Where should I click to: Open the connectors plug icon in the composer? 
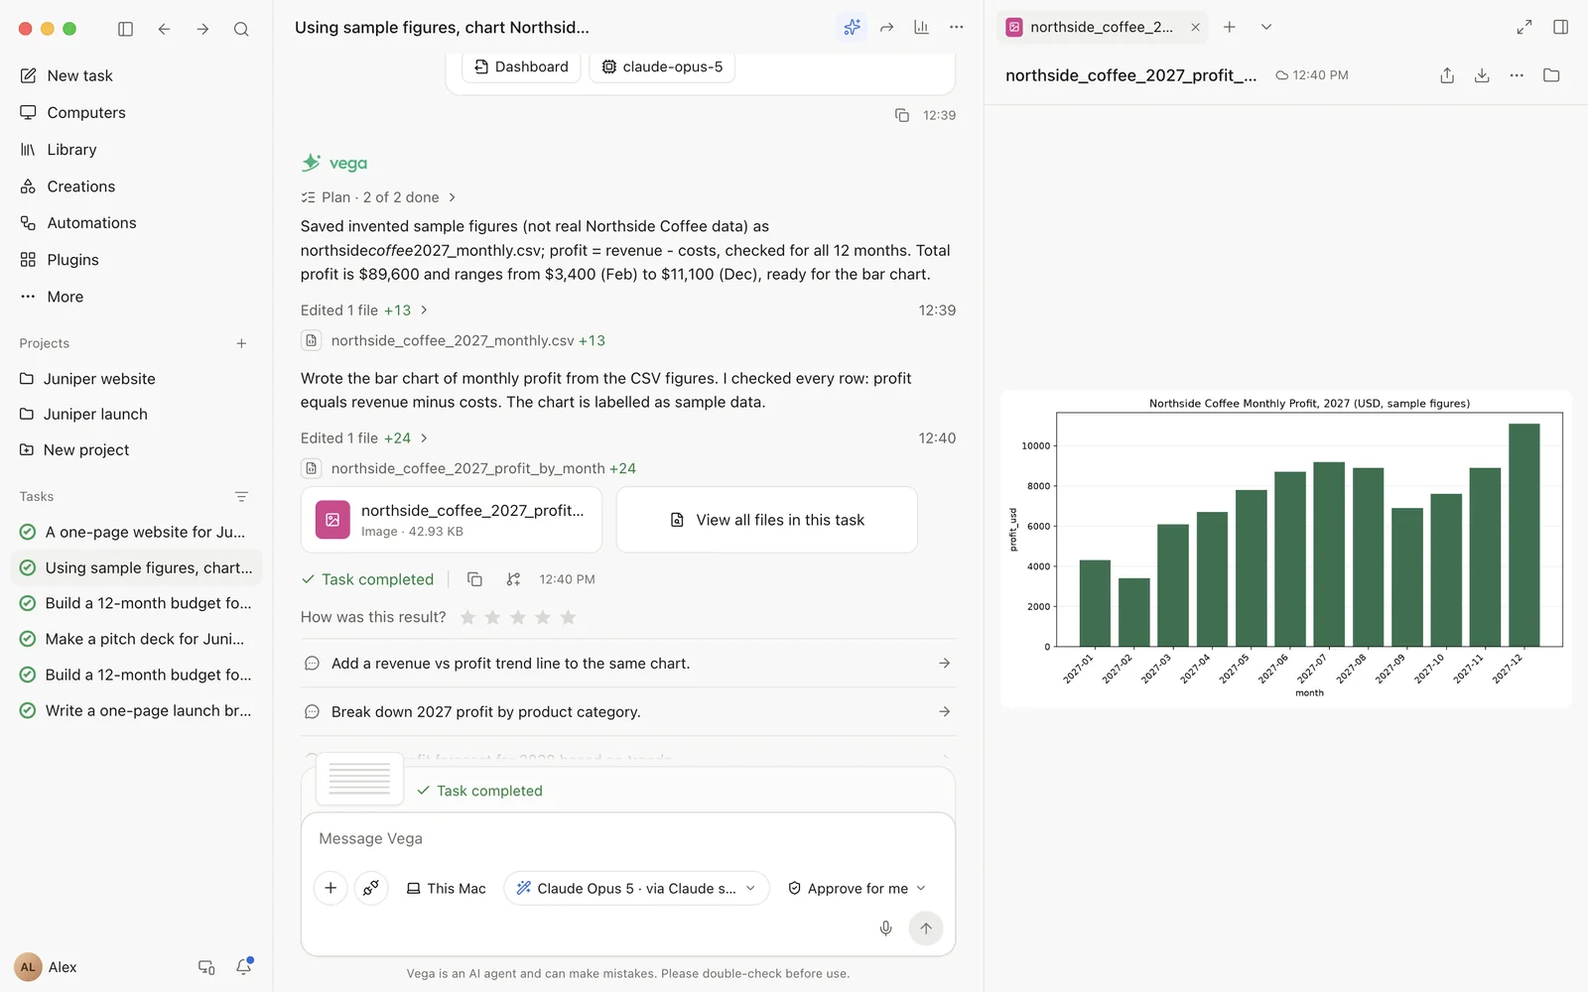(370, 888)
